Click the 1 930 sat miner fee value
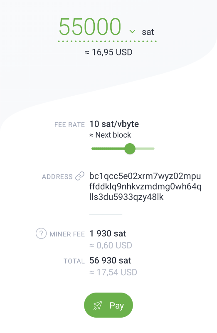The width and height of the screenshot is (217, 333). [108, 234]
